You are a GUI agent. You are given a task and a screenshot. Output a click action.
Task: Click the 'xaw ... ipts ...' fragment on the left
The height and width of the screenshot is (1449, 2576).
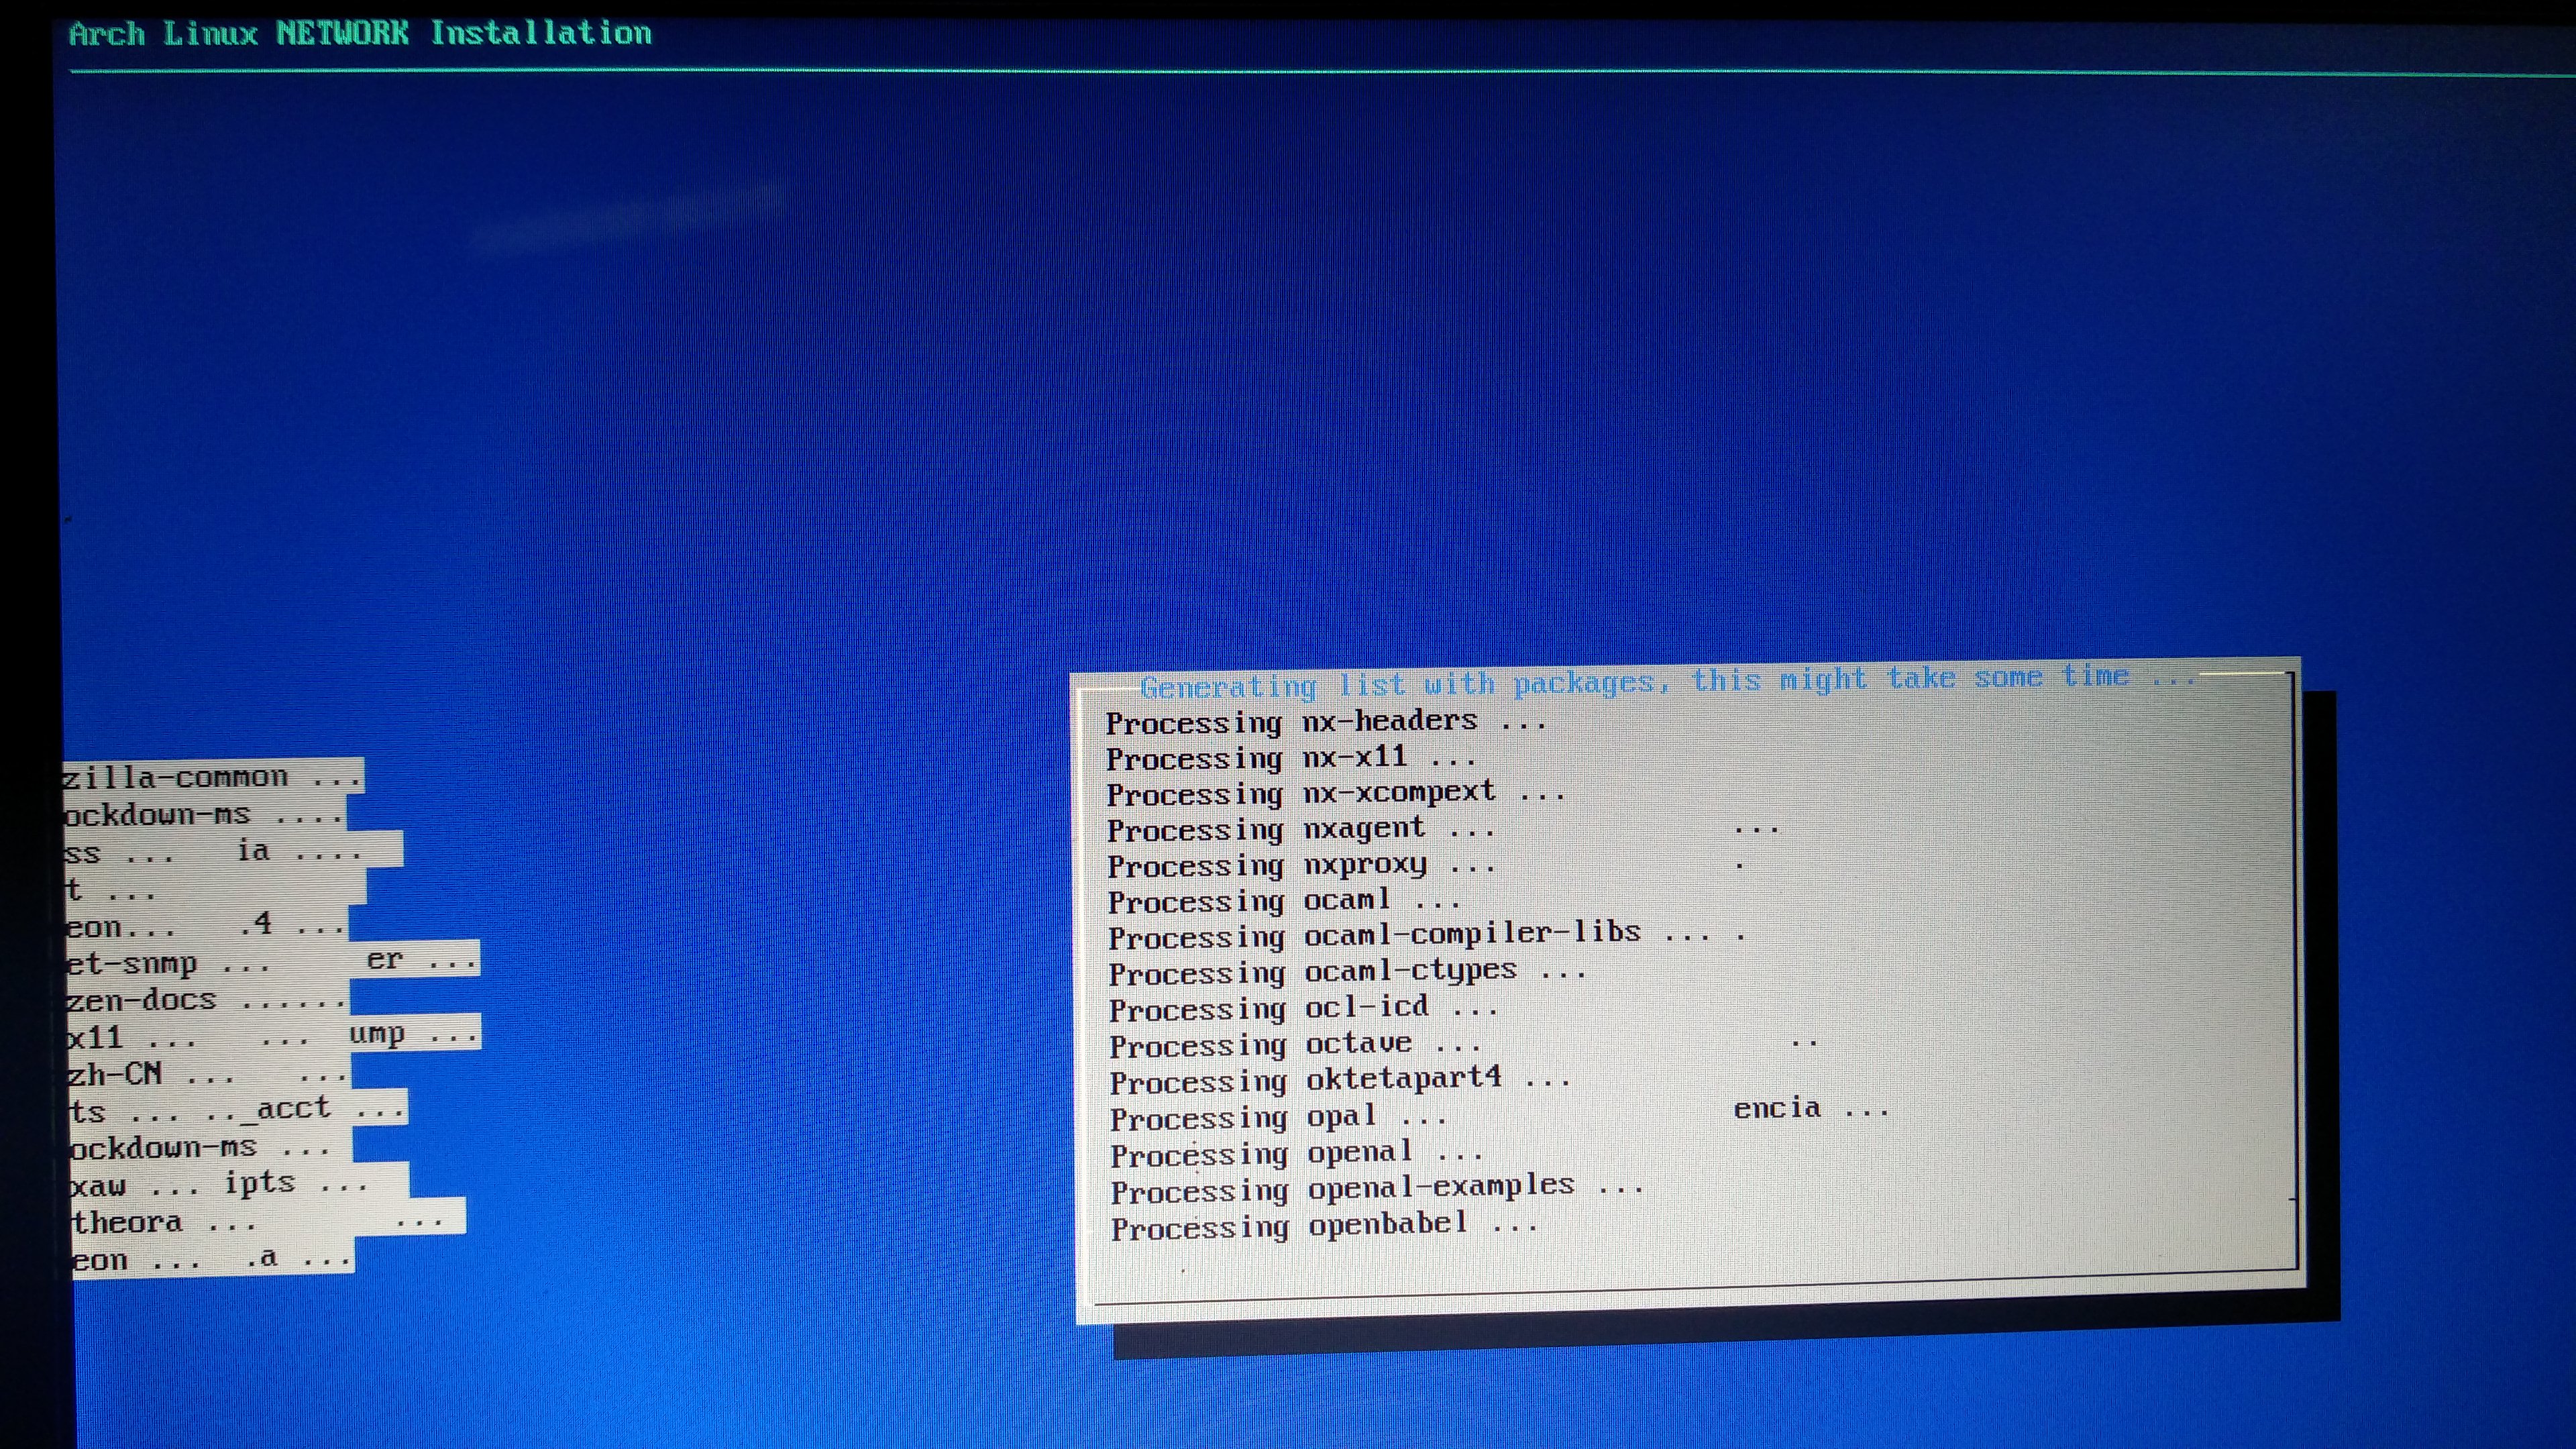[x=220, y=1185]
